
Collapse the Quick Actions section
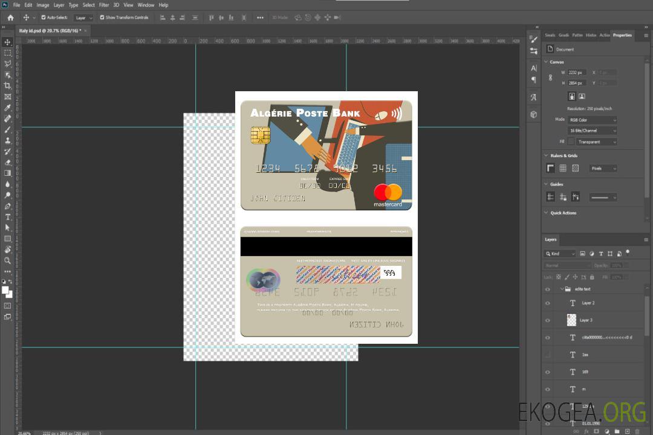coord(546,213)
